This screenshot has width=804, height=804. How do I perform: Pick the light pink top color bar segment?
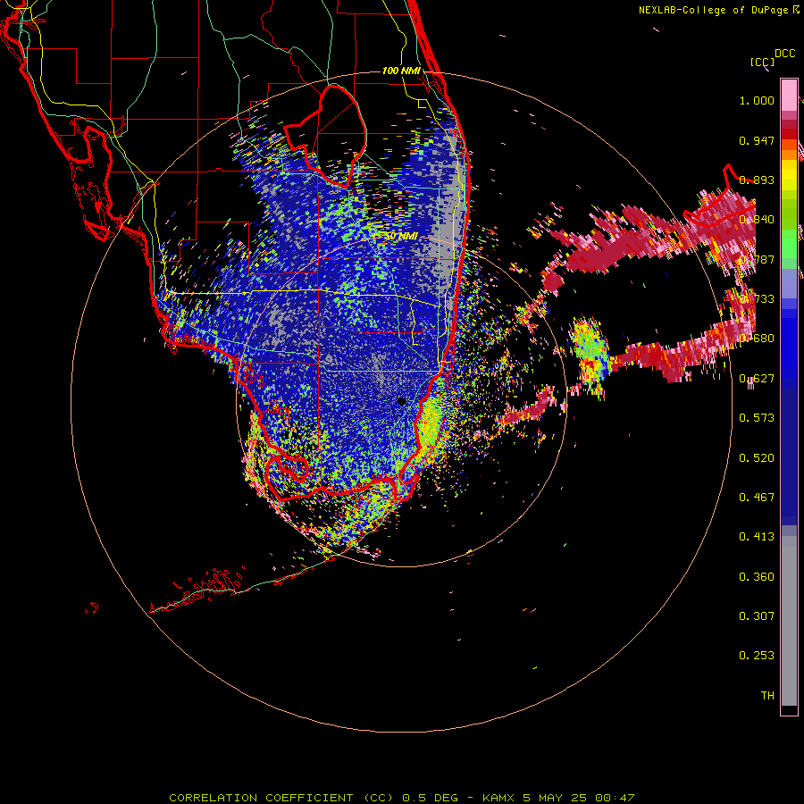(x=789, y=96)
